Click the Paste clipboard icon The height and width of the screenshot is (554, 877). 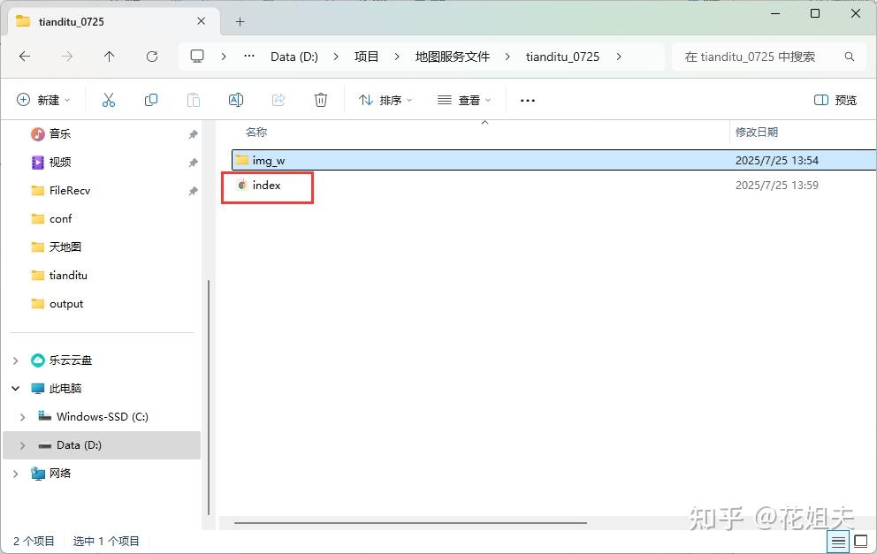coord(194,100)
